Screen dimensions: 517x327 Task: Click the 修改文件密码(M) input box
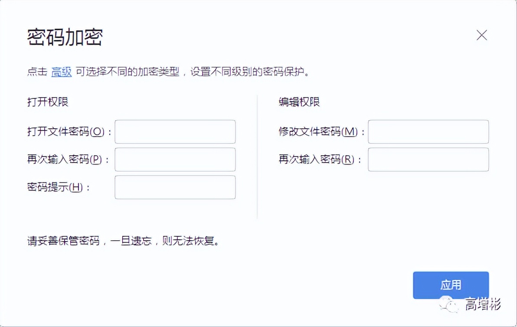click(428, 132)
